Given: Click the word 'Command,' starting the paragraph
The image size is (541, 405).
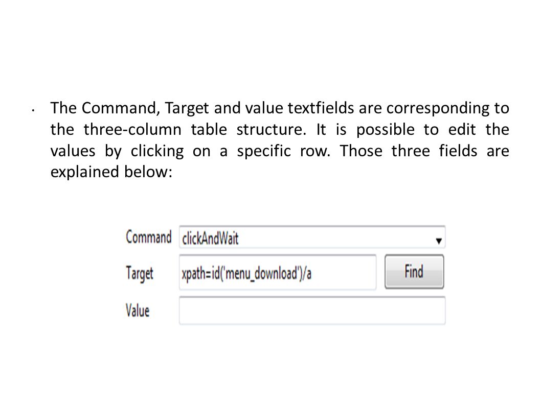Looking at the screenshot, I should point(121,109).
